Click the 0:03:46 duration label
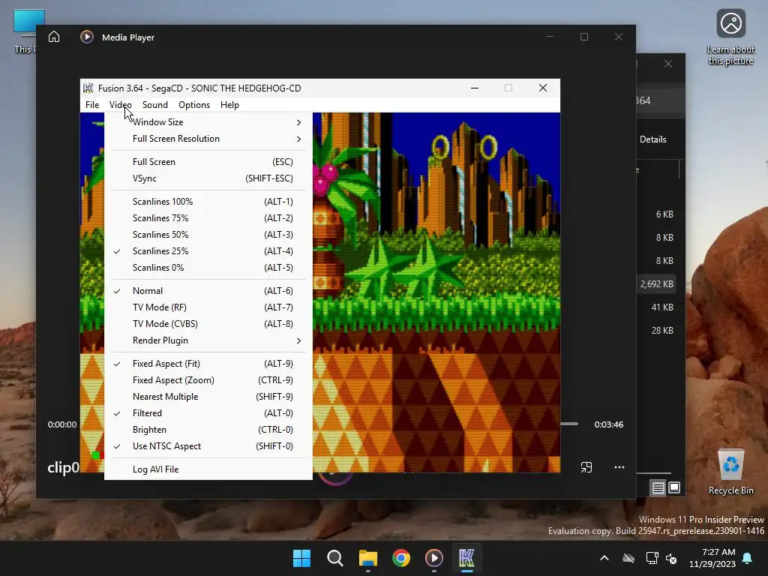Screen dimensions: 768x576 [609, 424]
